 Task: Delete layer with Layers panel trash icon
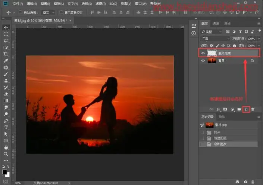pyautogui.click(x=253, y=109)
